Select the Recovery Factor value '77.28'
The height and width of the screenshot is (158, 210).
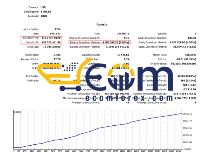point(57,59)
